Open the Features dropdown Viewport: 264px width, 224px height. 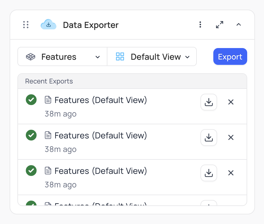pos(62,57)
